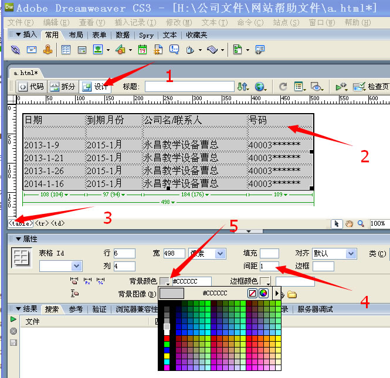Insert a named anchor icon
Image resolution: width=390 pixels, height=378 pixels.
click(x=48, y=50)
